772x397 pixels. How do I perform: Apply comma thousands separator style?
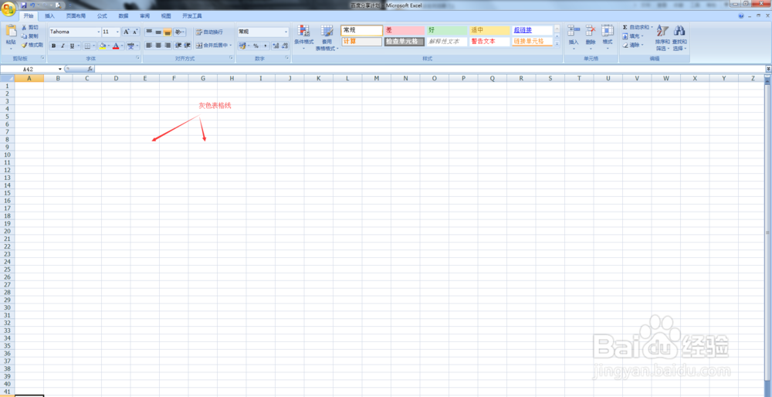(x=266, y=46)
